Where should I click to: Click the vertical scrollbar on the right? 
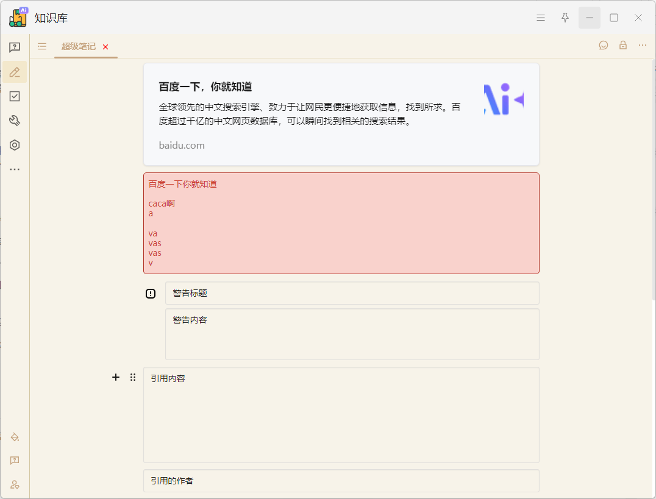pyautogui.click(x=654, y=180)
